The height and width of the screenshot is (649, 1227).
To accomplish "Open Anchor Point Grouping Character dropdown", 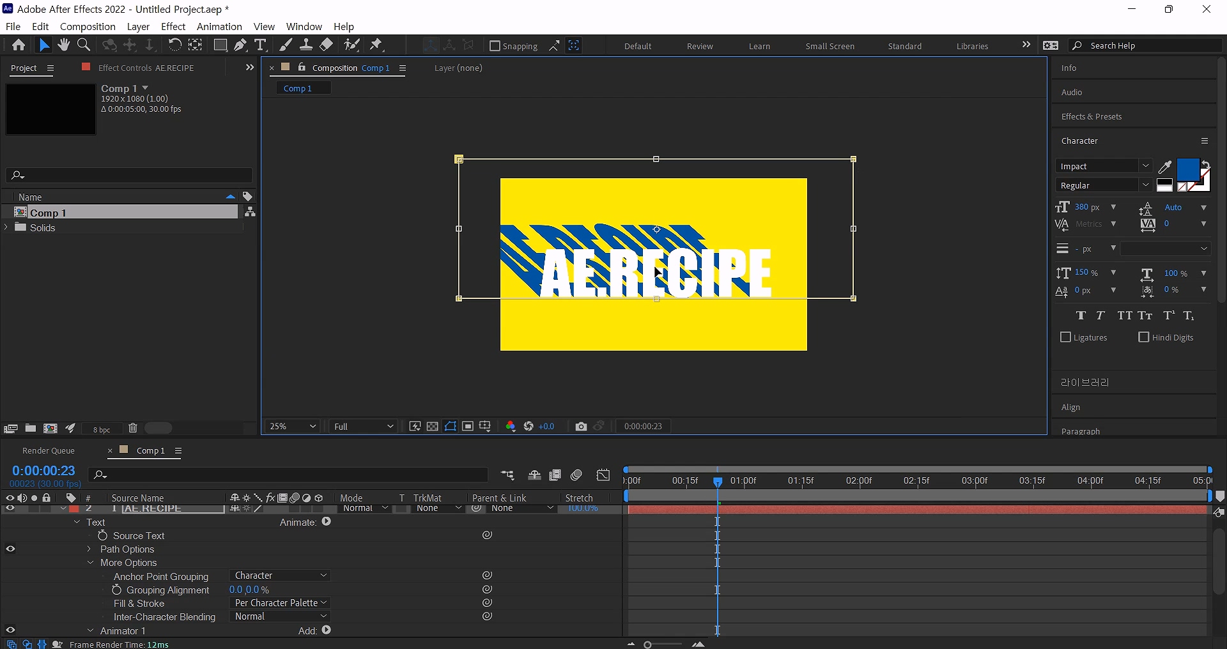I will [x=280, y=576].
